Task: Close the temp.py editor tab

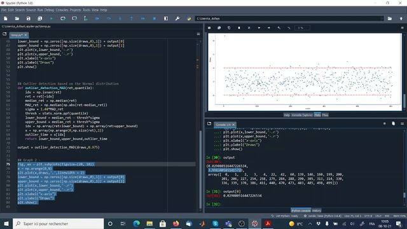Action: click(25, 35)
